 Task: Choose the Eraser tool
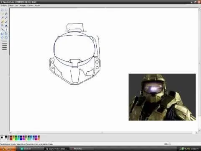pyautogui.click(x=3, y=14)
